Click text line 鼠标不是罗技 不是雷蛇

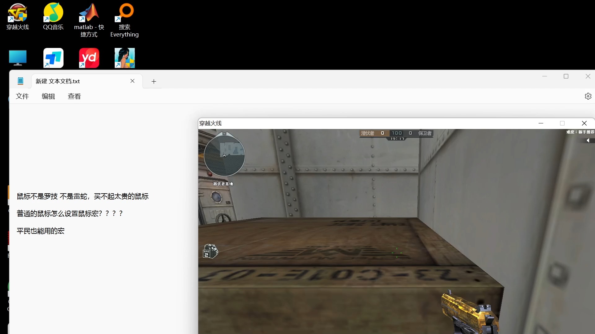83,196
